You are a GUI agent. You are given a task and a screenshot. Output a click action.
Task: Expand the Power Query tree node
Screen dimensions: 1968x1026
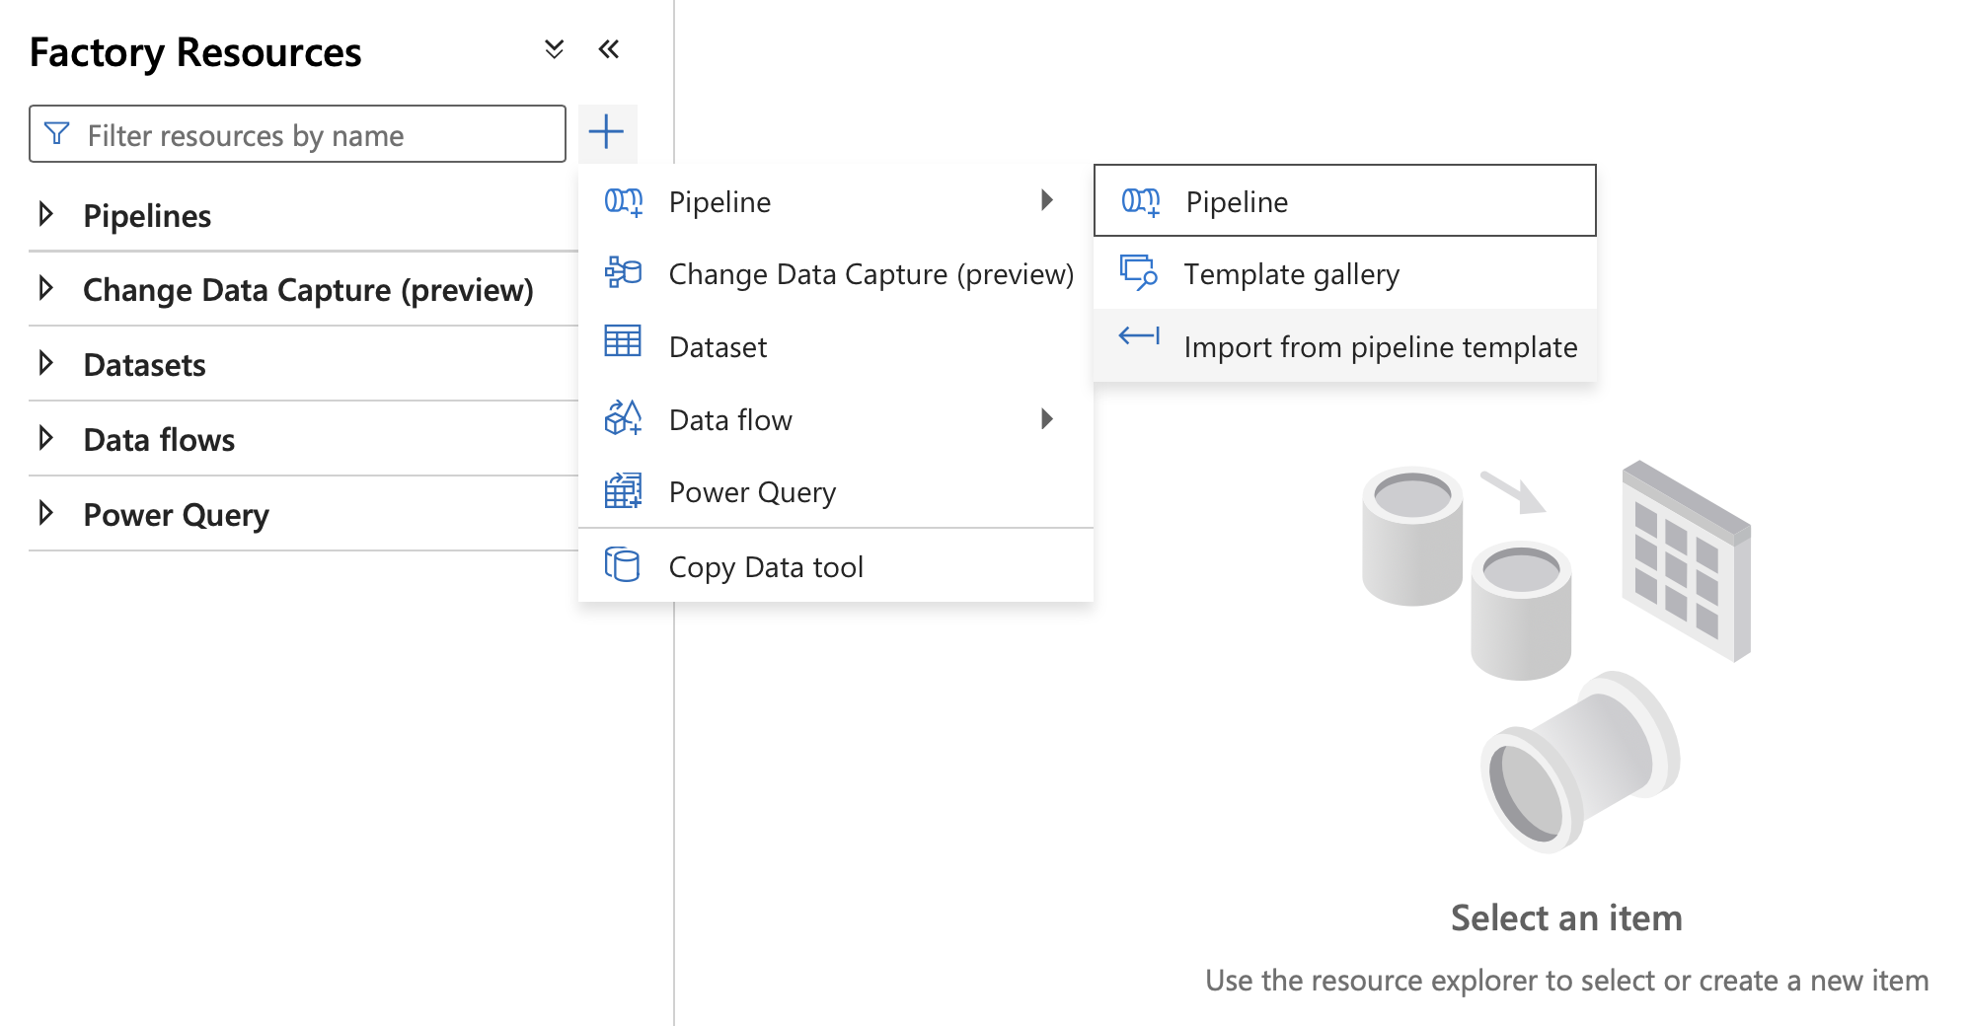[x=45, y=513]
